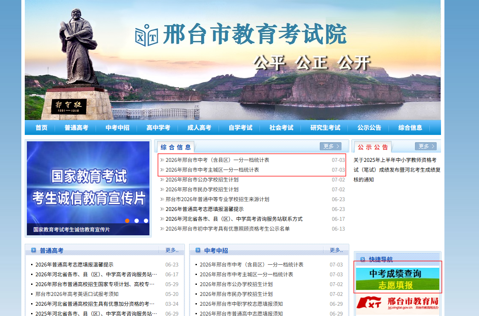Open the 首页 menu item
The height and width of the screenshot is (316, 479).
(41, 128)
